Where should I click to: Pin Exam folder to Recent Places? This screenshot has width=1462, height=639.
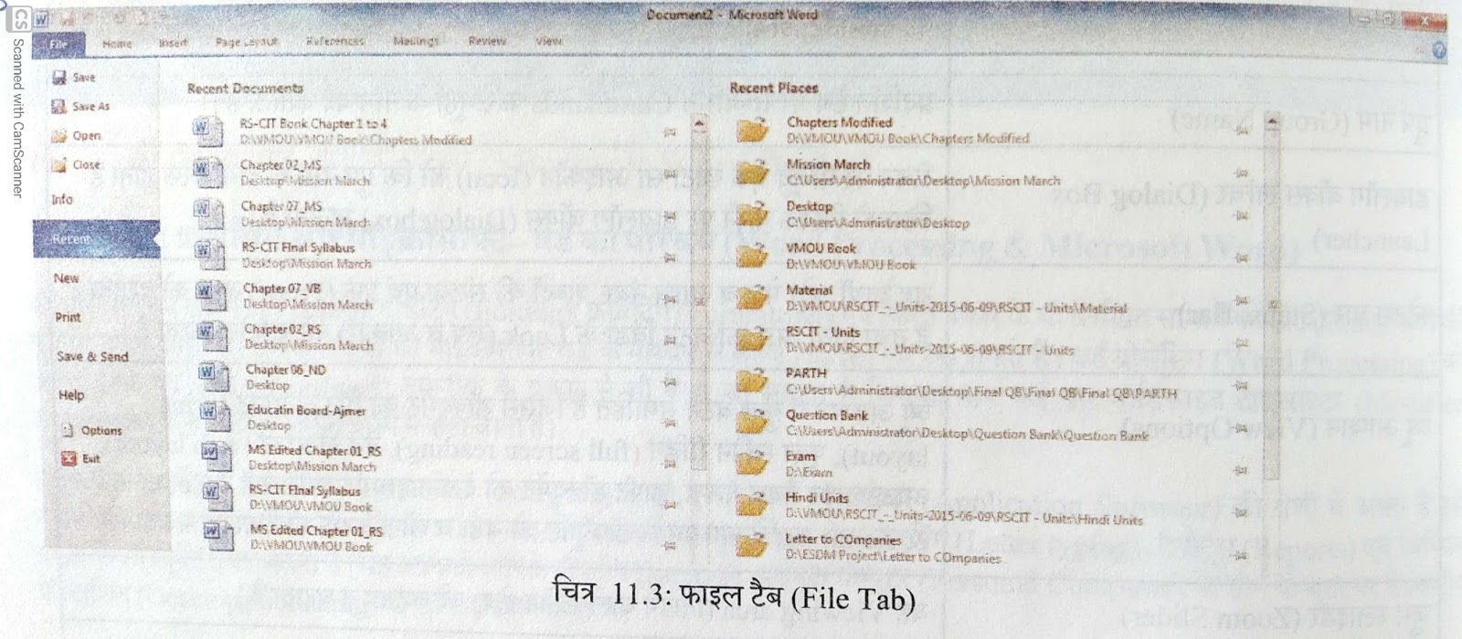(x=1241, y=470)
